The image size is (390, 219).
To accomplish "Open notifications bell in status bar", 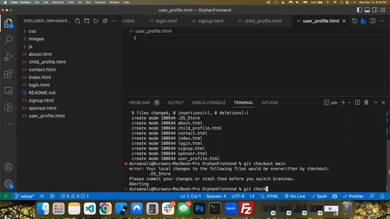I will [x=382, y=196].
